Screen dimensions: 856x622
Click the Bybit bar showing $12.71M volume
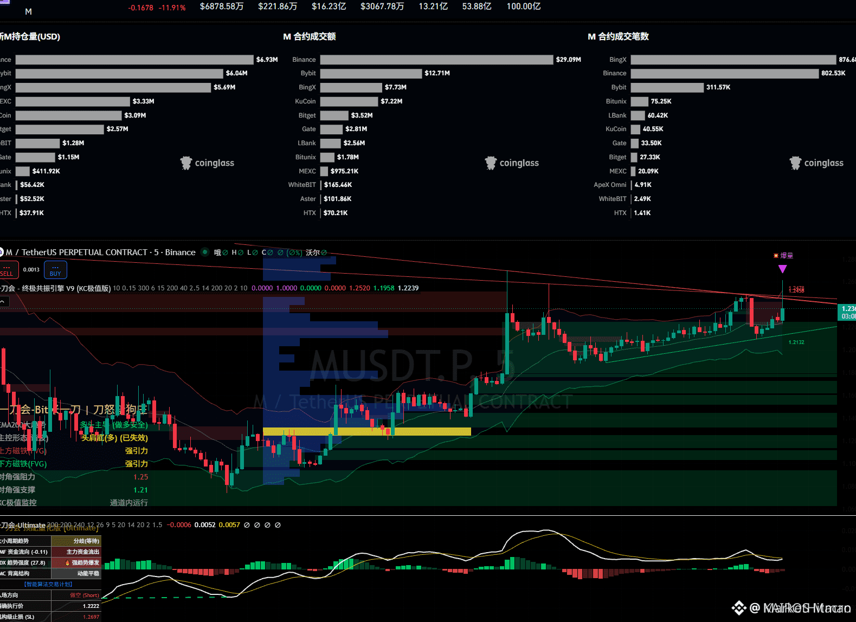[371, 73]
